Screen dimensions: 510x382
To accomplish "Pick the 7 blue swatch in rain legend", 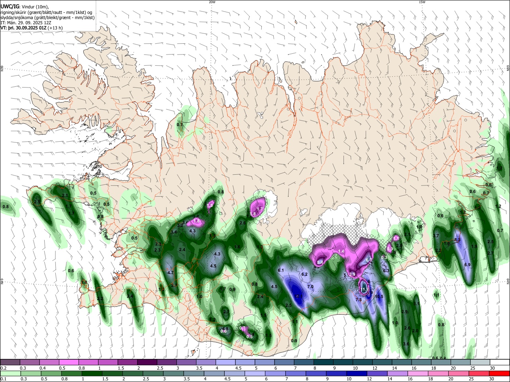I will tap(295, 373).
